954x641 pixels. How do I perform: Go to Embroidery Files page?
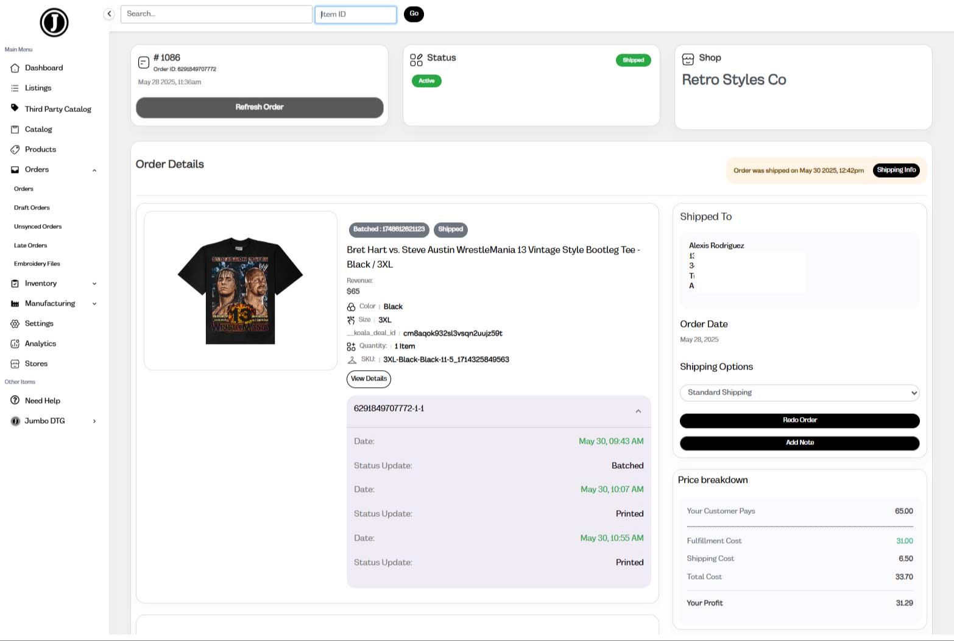coord(37,264)
